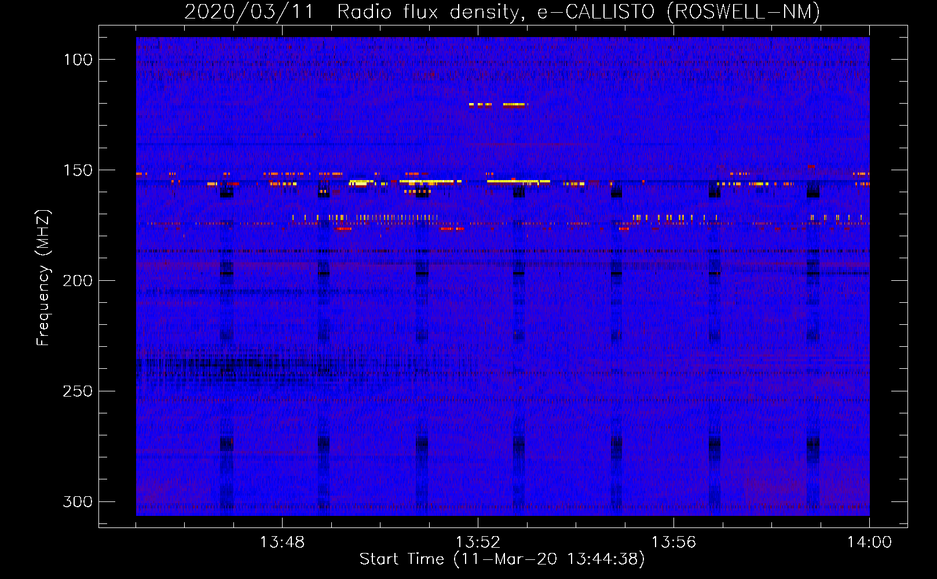Click the '13:48' time tick label
The image size is (937, 579).
pyautogui.click(x=282, y=543)
